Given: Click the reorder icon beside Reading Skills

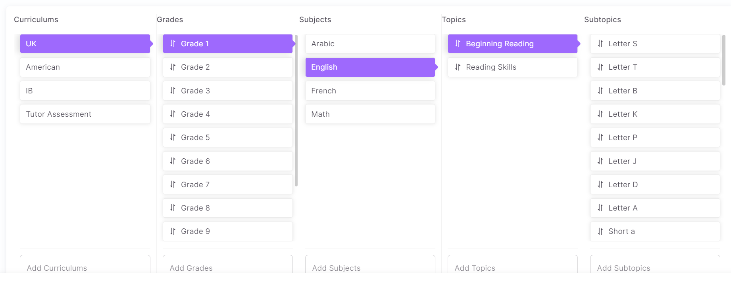Looking at the screenshot, I should (458, 67).
